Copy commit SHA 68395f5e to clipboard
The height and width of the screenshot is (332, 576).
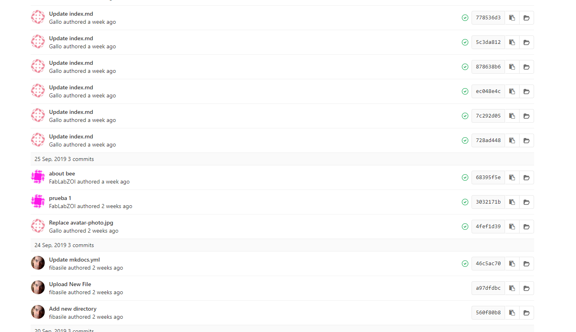click(512, 177)
